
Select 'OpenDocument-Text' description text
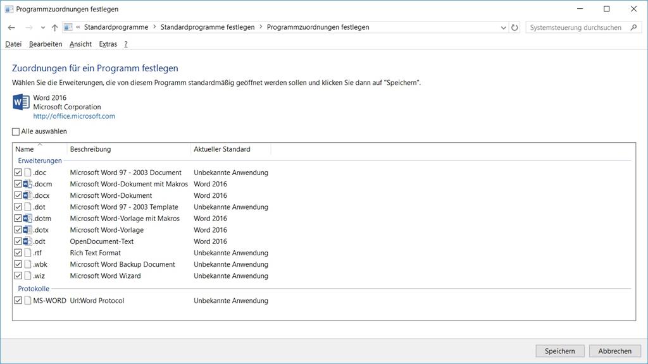(x=102, y=241)
